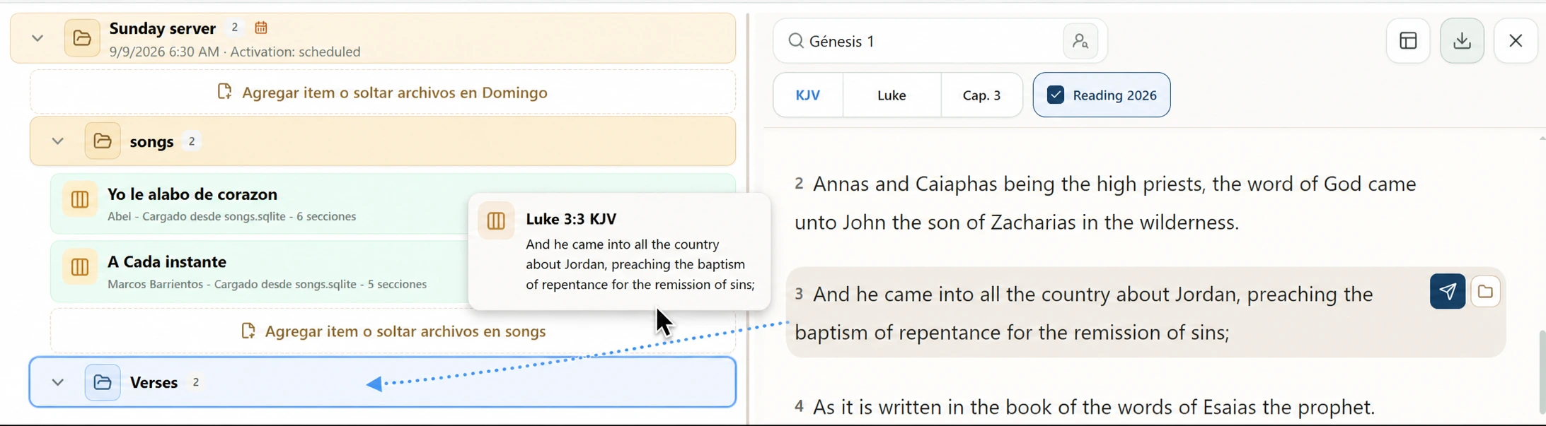1546x426 pixels.
Task: Click the A Cada instante slide icon
Action: click(80, 267)
